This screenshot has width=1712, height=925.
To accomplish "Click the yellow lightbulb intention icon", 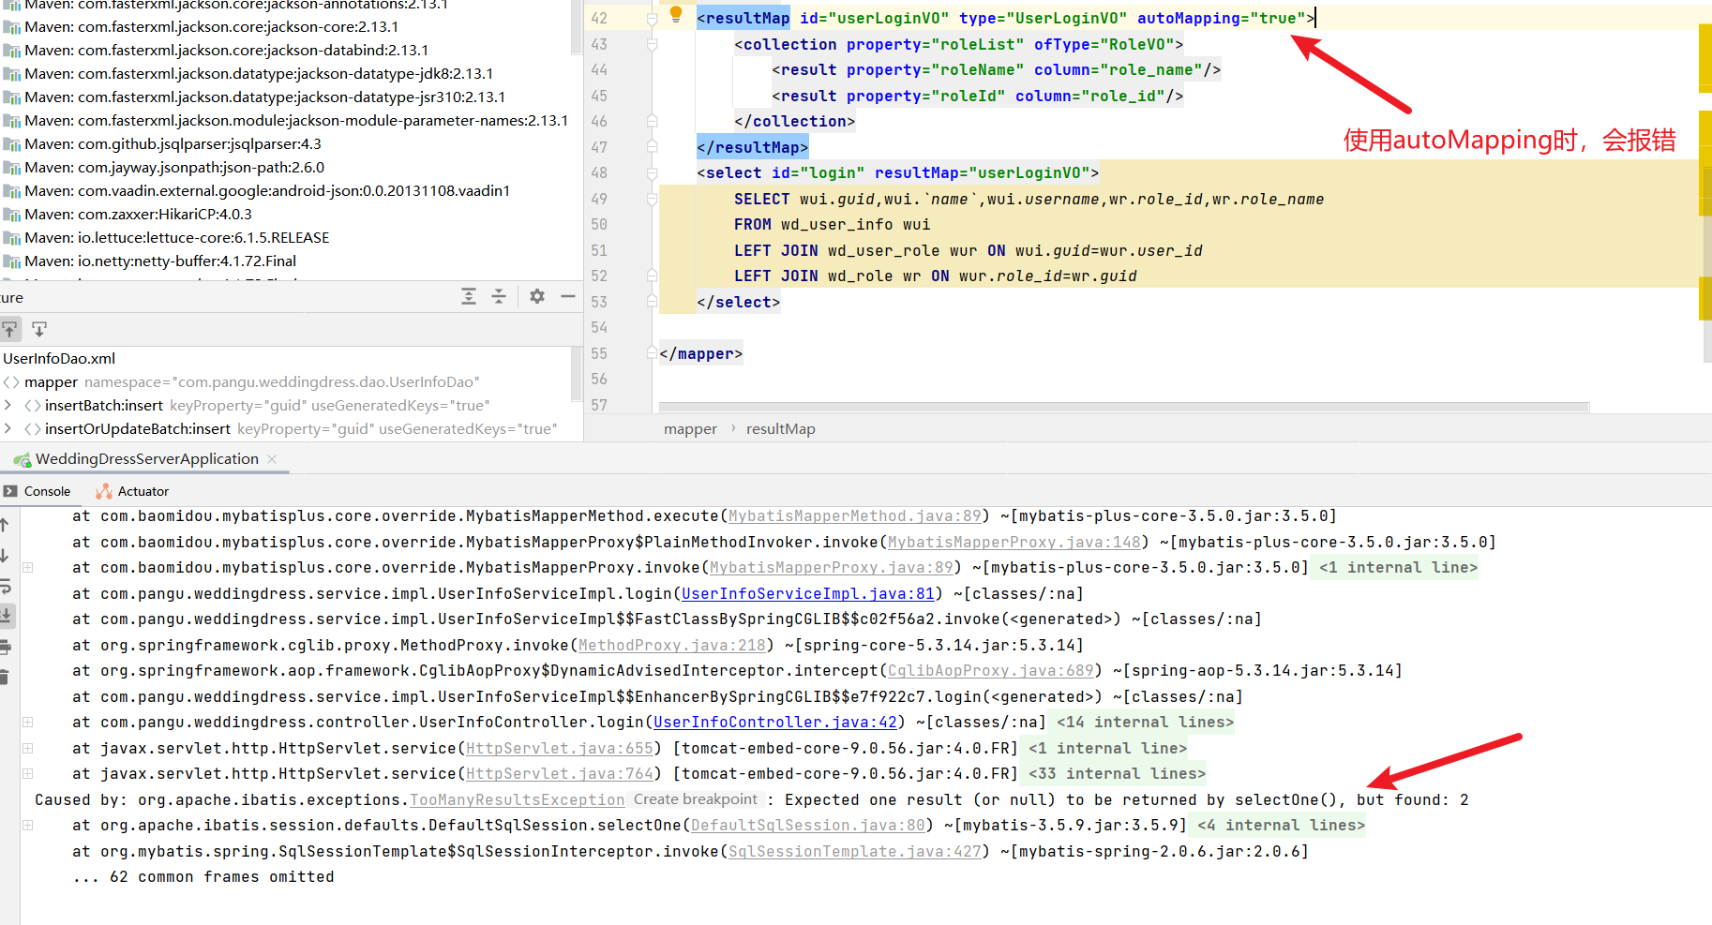I will [x=675, y=14].
